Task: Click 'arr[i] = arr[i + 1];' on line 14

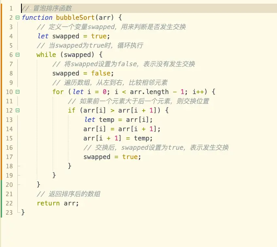Action: (122, 129)
